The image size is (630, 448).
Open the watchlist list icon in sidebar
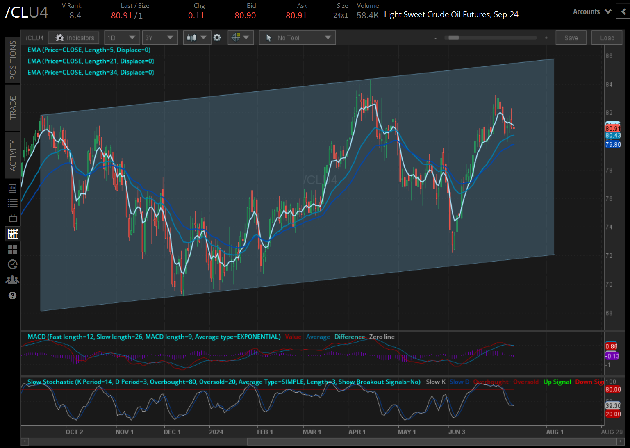13,203
